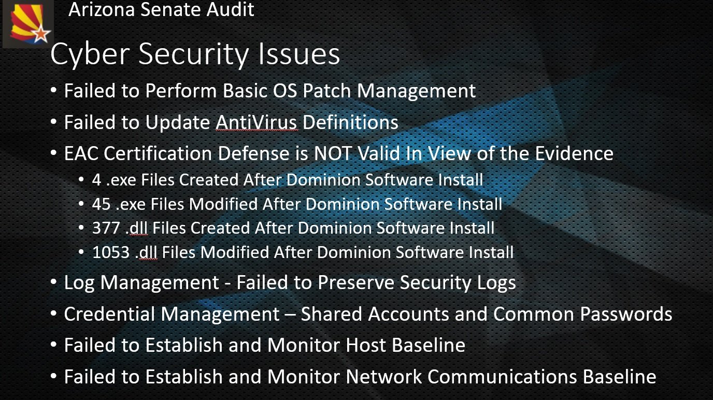The image size is (713, 400).
Task: Click the Failed to Update AntiVirus Definitions line
Action: pos(231,123)
